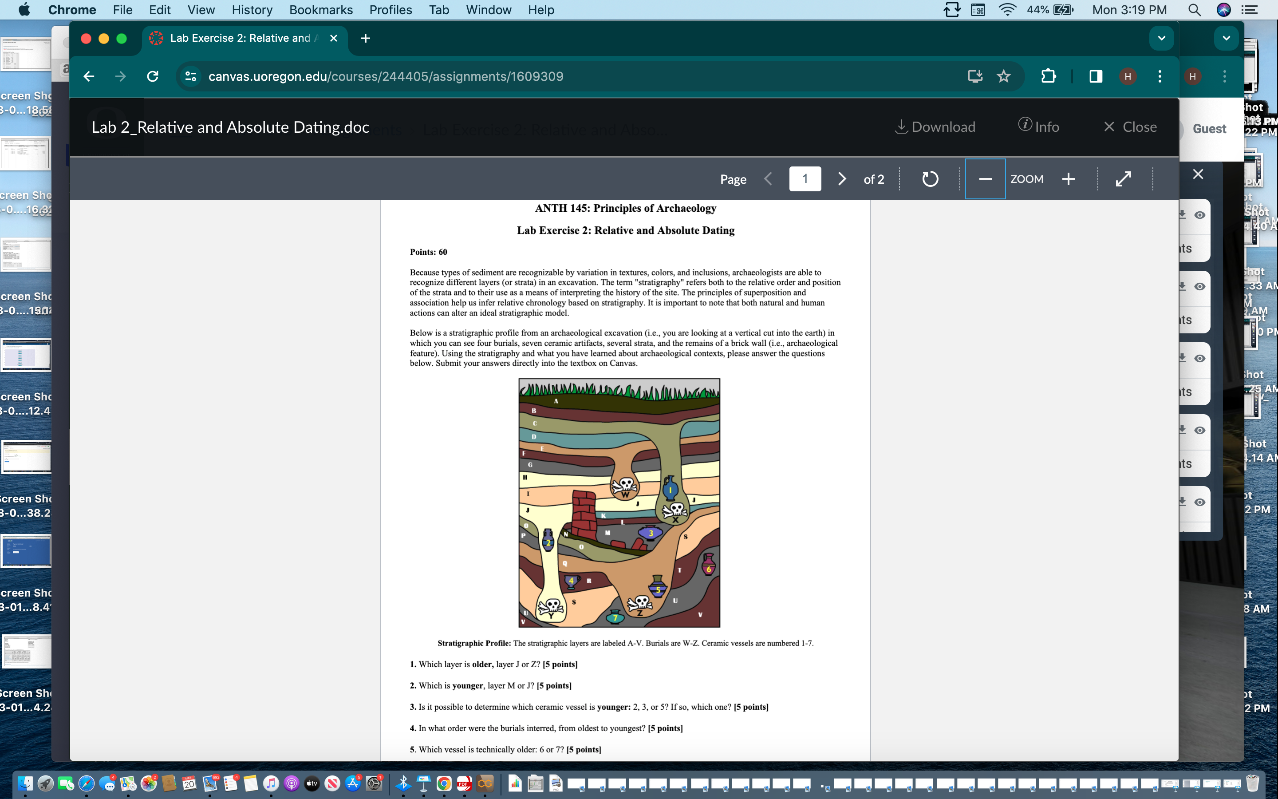This screenshot has height=799, width=1278.
Task: Click the rotate document icon
Action: coord(930,179)
